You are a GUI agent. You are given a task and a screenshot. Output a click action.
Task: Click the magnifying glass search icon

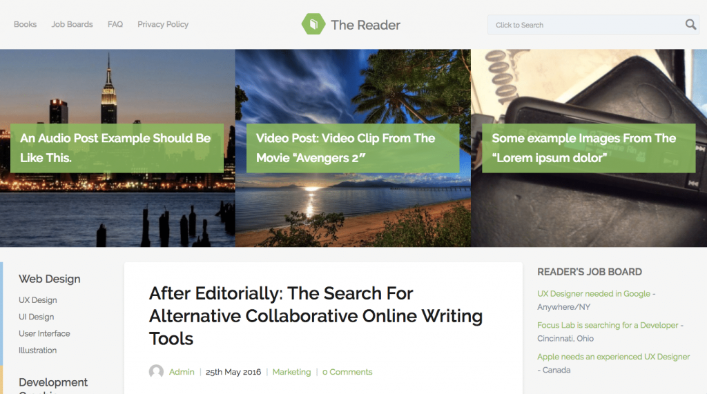click(x=690, y=24)
